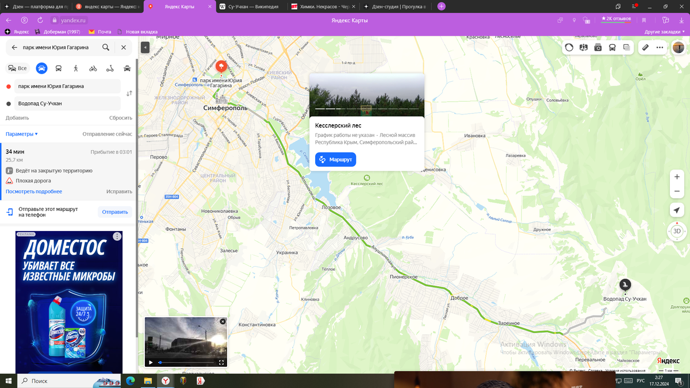
Task: Open the 'Доберман (1997)' bookmark
Action: [57, 32]
